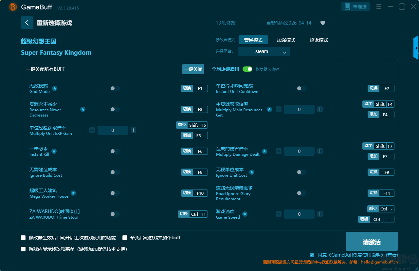Decrease Game Speed with minus
Screen dimensions: 419x271
[x=279, y=214]
